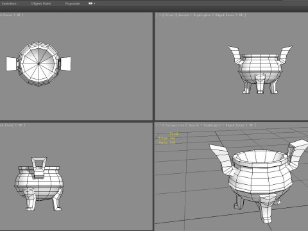Click the Total statistics header text
The width and height of the screenshot is (308, 231).
coord(174,133)
